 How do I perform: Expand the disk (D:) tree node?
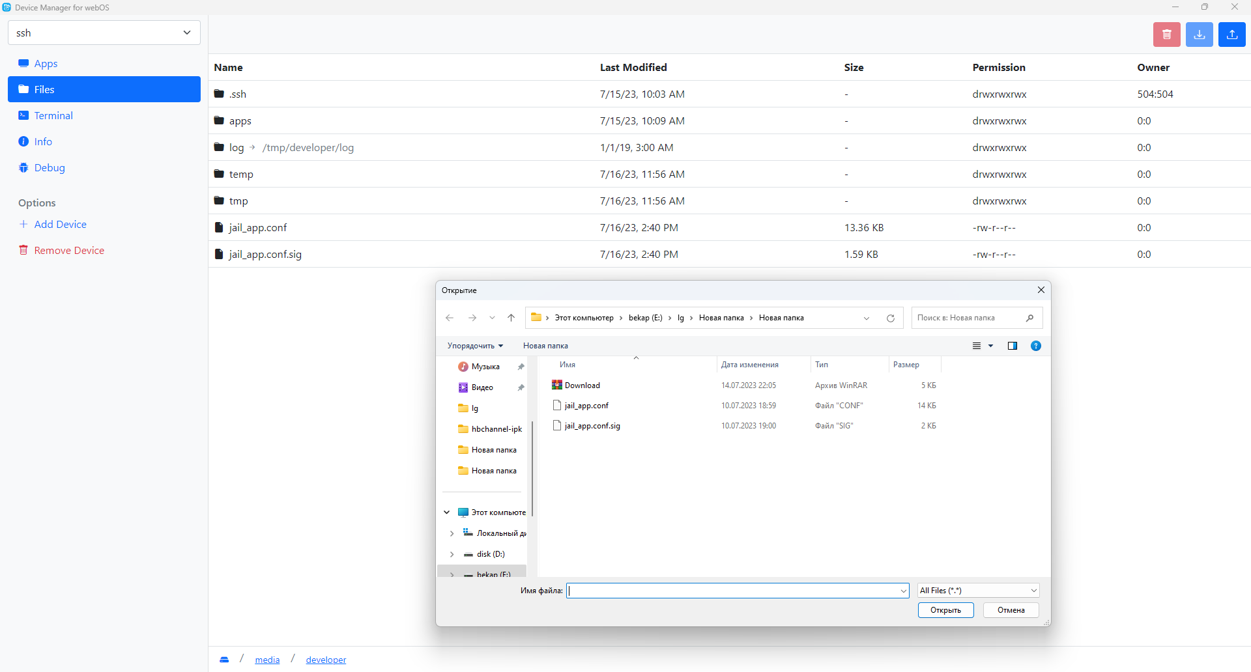click(452, 554)
